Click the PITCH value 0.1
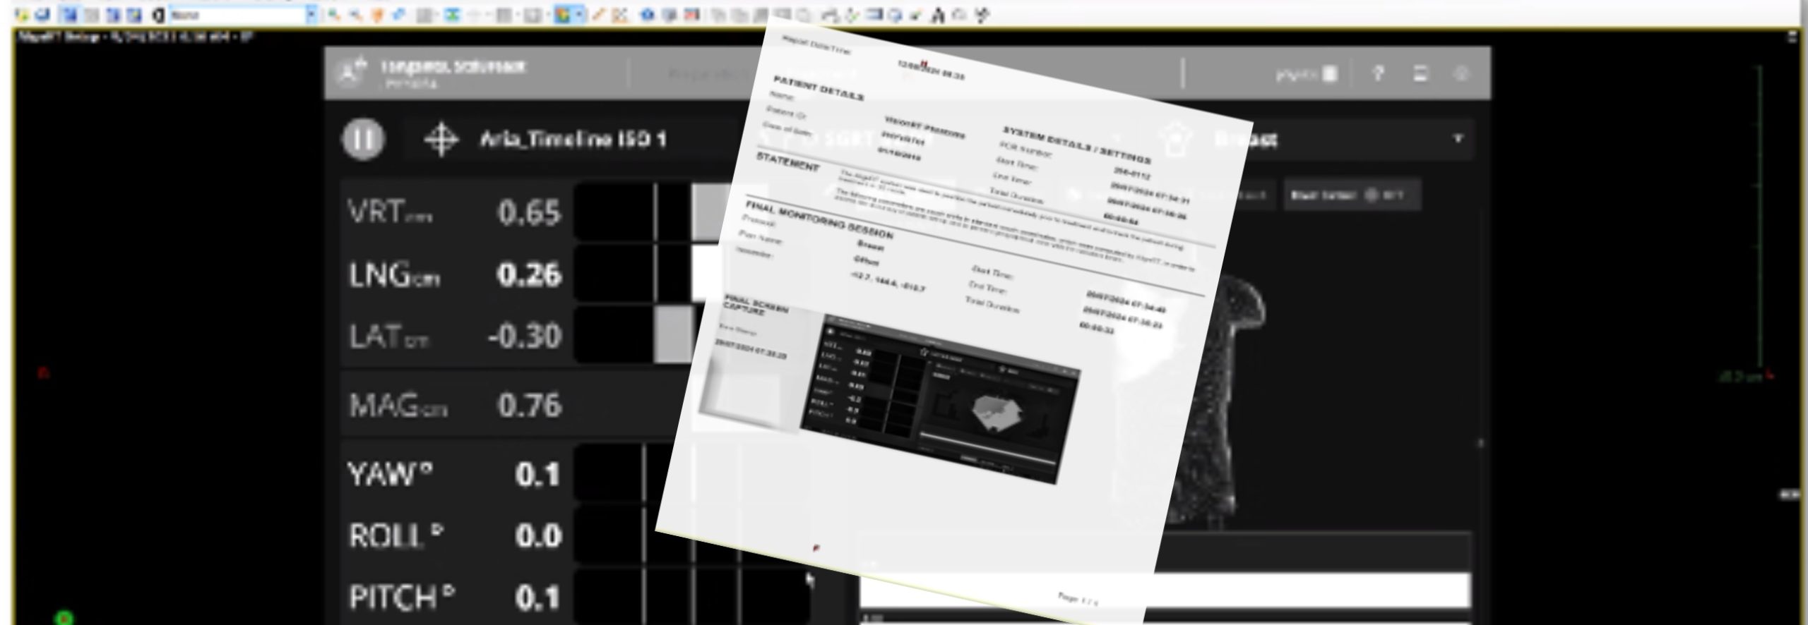 537,597
